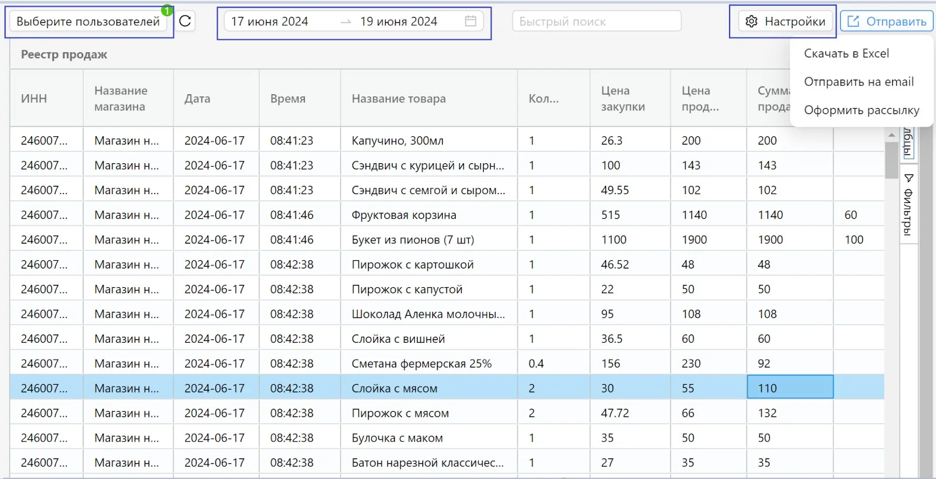
Task: Click the scroll-up arrow of table scrollbar
Action: (892, 135)
